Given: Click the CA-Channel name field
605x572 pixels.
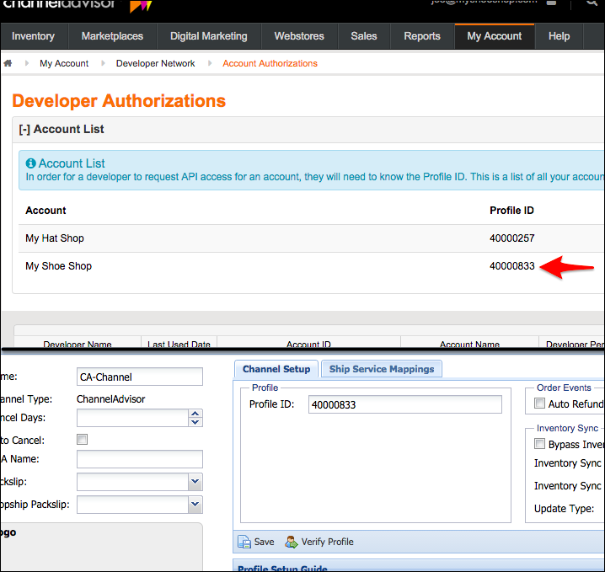Looking at the screenshot, I should coord(140,377).
